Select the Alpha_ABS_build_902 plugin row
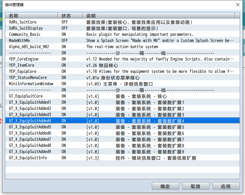 (x=123, y=47)
